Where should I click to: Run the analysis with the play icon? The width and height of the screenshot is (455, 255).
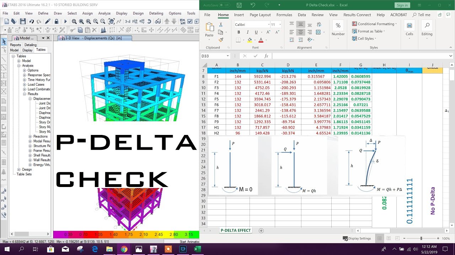pyautogui.click(x=65, y=21)
